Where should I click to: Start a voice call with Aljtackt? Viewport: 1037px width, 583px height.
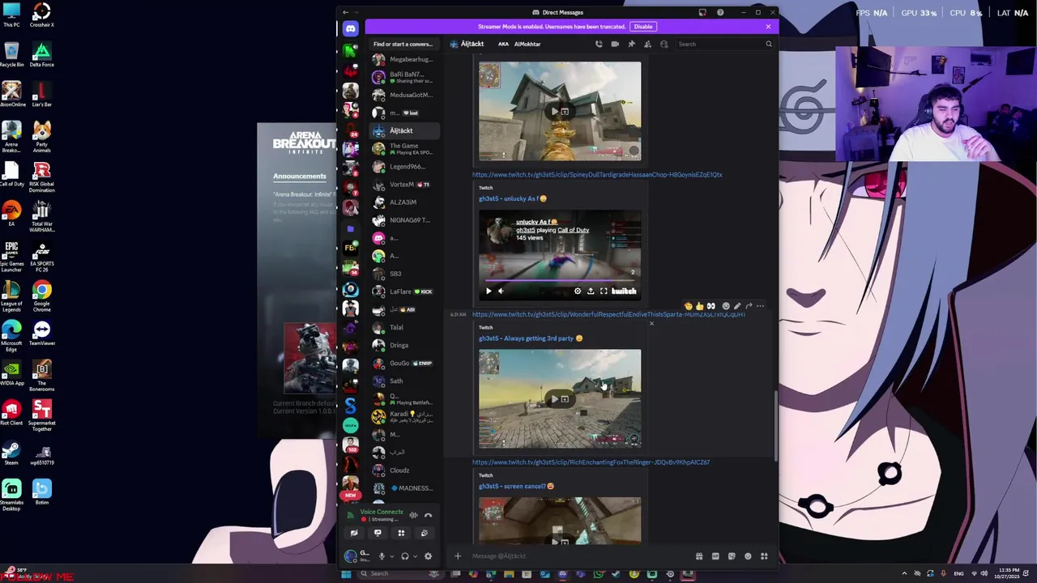[x=599, y=44]
